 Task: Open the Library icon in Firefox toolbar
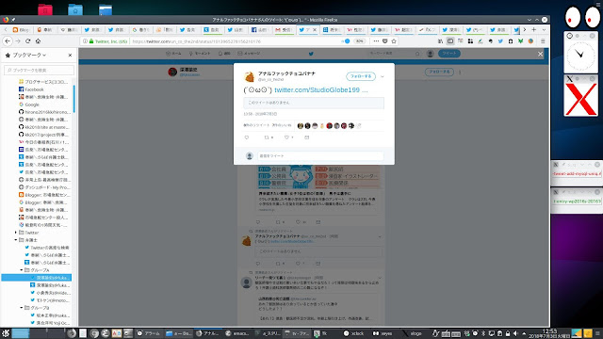click(440, 41)
